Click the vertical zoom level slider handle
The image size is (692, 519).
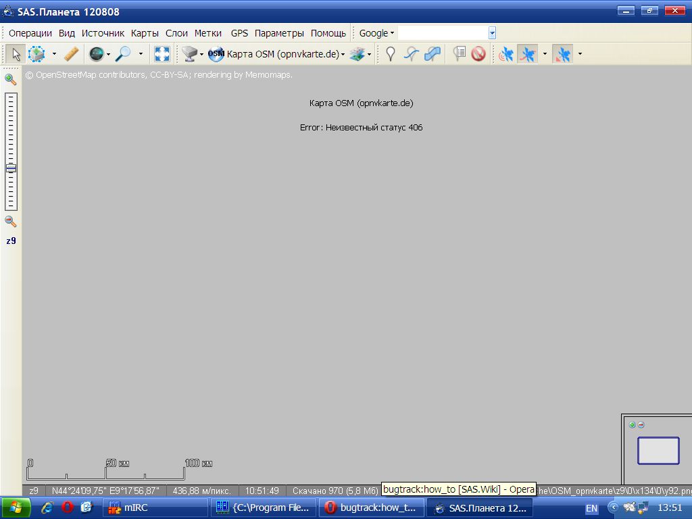pyautogui.click(x=11, y=168)
